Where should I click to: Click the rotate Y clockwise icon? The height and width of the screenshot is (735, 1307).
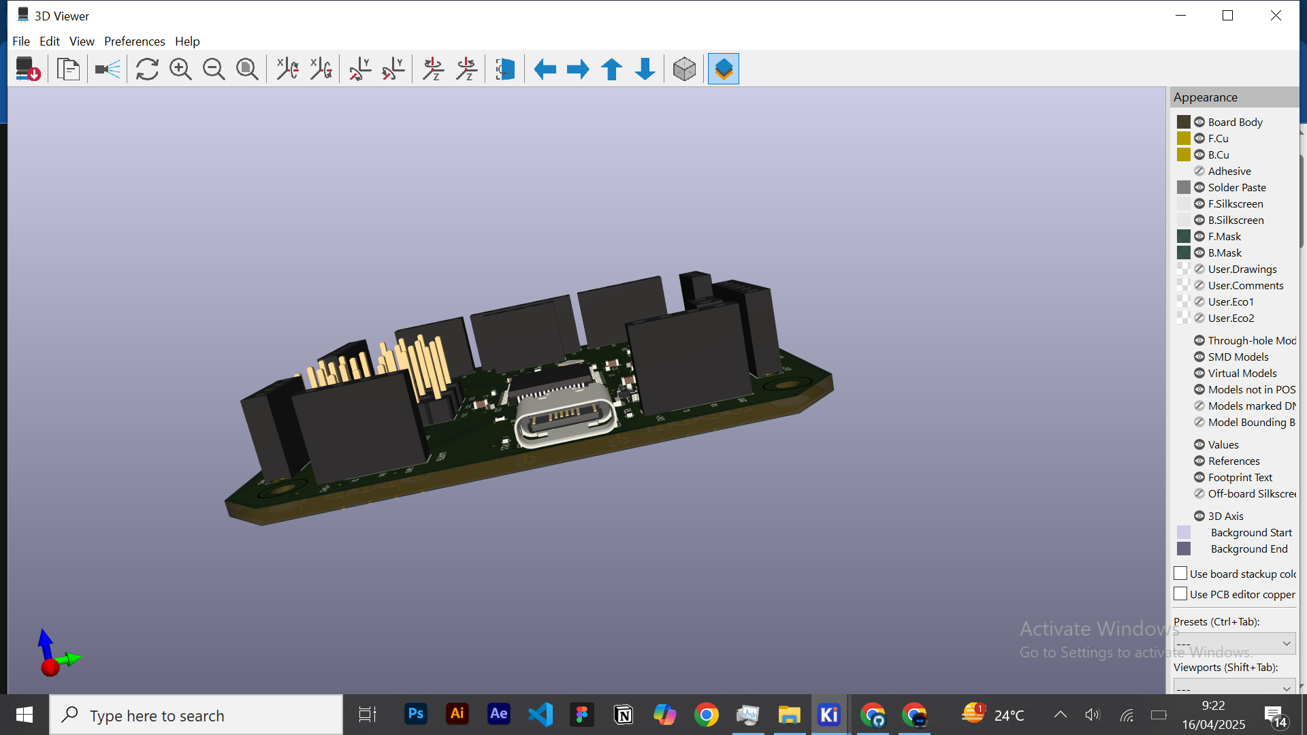coord(360,69)
